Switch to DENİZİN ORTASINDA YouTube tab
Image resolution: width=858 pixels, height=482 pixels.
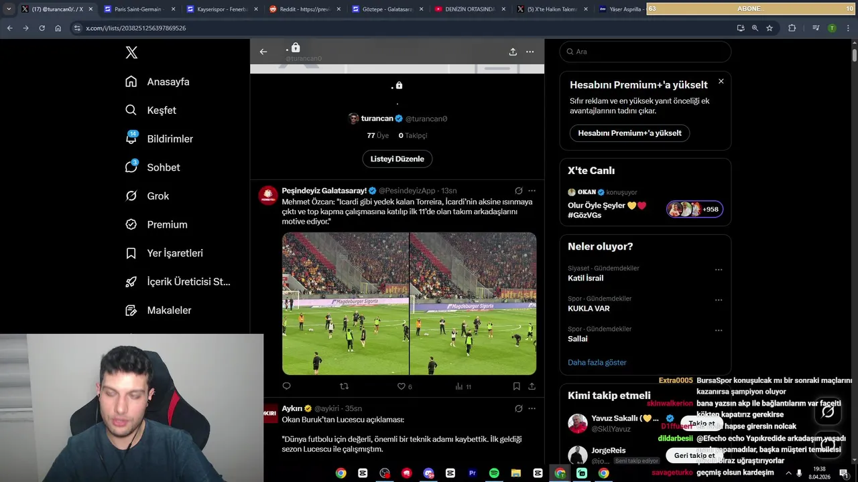469,9
